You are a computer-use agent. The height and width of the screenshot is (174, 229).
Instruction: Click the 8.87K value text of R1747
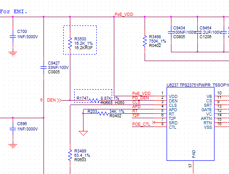click(106, 98)
